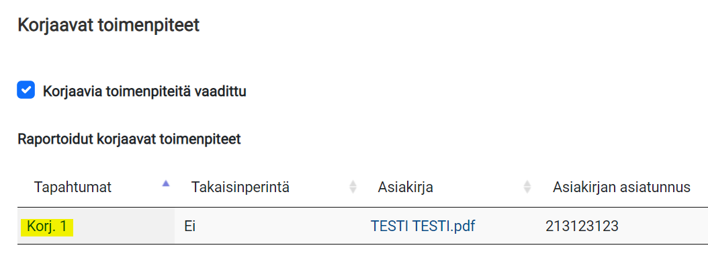
Task: Click the blue ascending sort arrow beside Tapahtumat
Action: click(166, 183)
